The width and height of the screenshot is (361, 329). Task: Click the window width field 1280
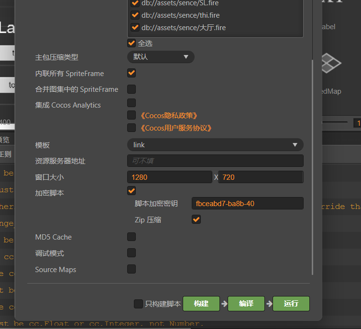pyautogui.click(x=170, y=177)
